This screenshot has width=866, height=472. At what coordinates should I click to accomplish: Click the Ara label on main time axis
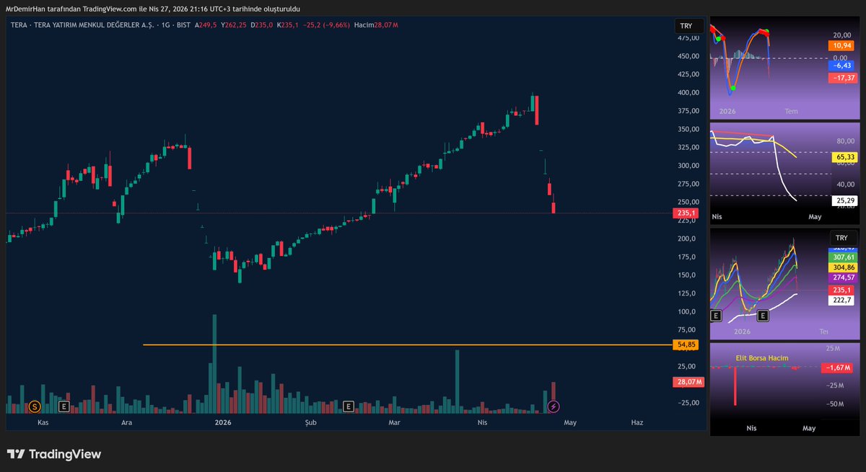(x=127, y=422)
